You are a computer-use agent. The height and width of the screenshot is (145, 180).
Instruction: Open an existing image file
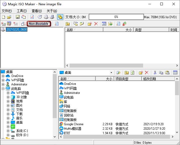(9, 17)
